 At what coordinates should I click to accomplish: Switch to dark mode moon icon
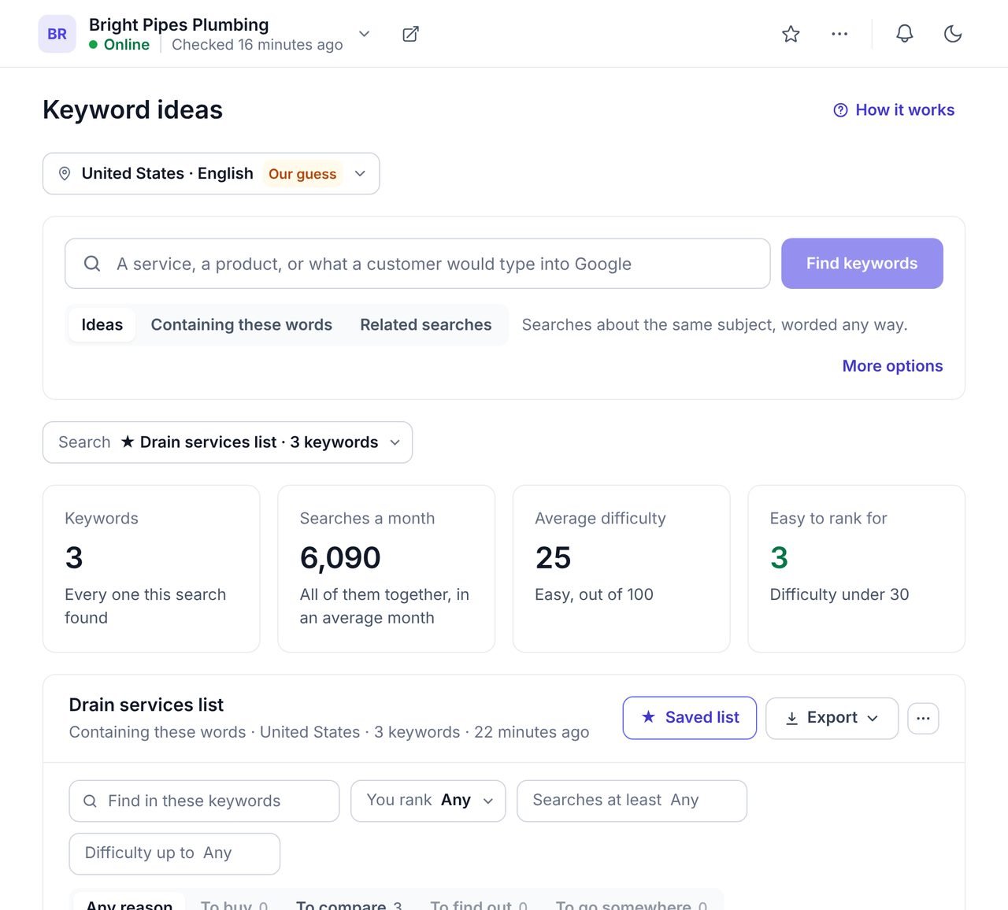pos(953,34)
